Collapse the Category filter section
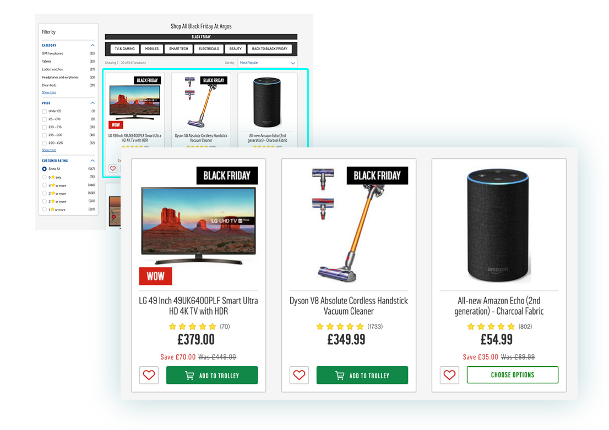 coord(93,46)
